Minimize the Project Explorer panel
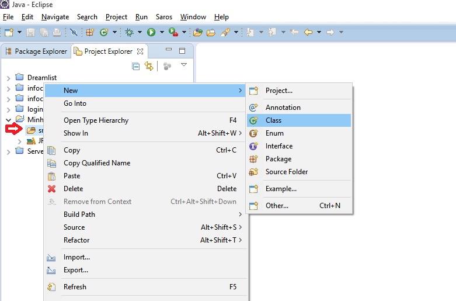Image resolution: width=456 pixels, height=301 pixels. [169, 50]
